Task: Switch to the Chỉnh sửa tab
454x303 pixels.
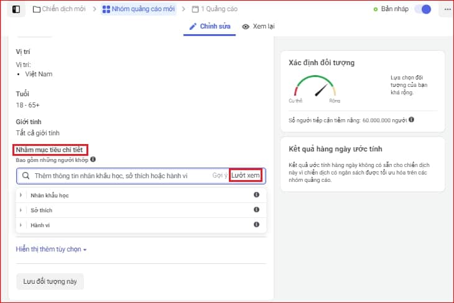Action: pos(209,27)
